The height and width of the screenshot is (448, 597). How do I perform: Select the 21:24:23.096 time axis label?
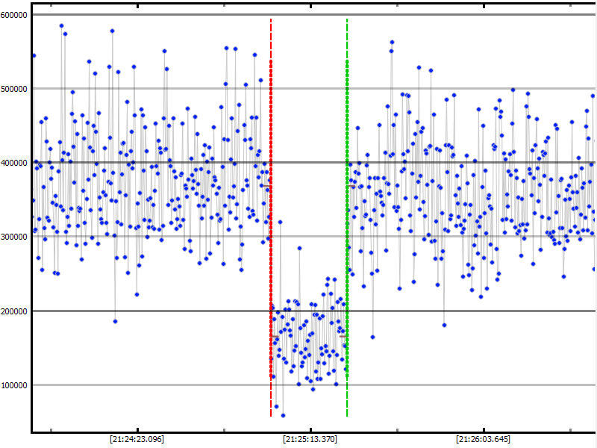pos(137,439)
